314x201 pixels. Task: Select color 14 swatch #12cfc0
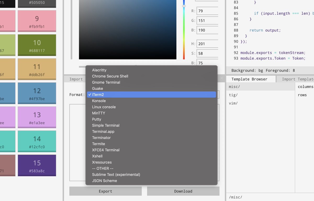(x=37, y=141)
